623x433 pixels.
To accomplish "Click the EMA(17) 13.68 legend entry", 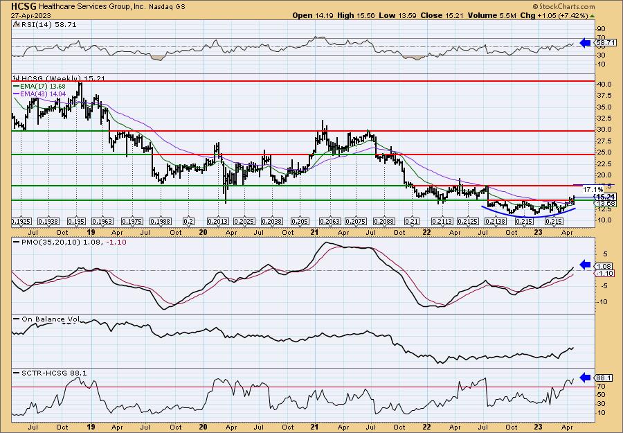I will [39, 87].
